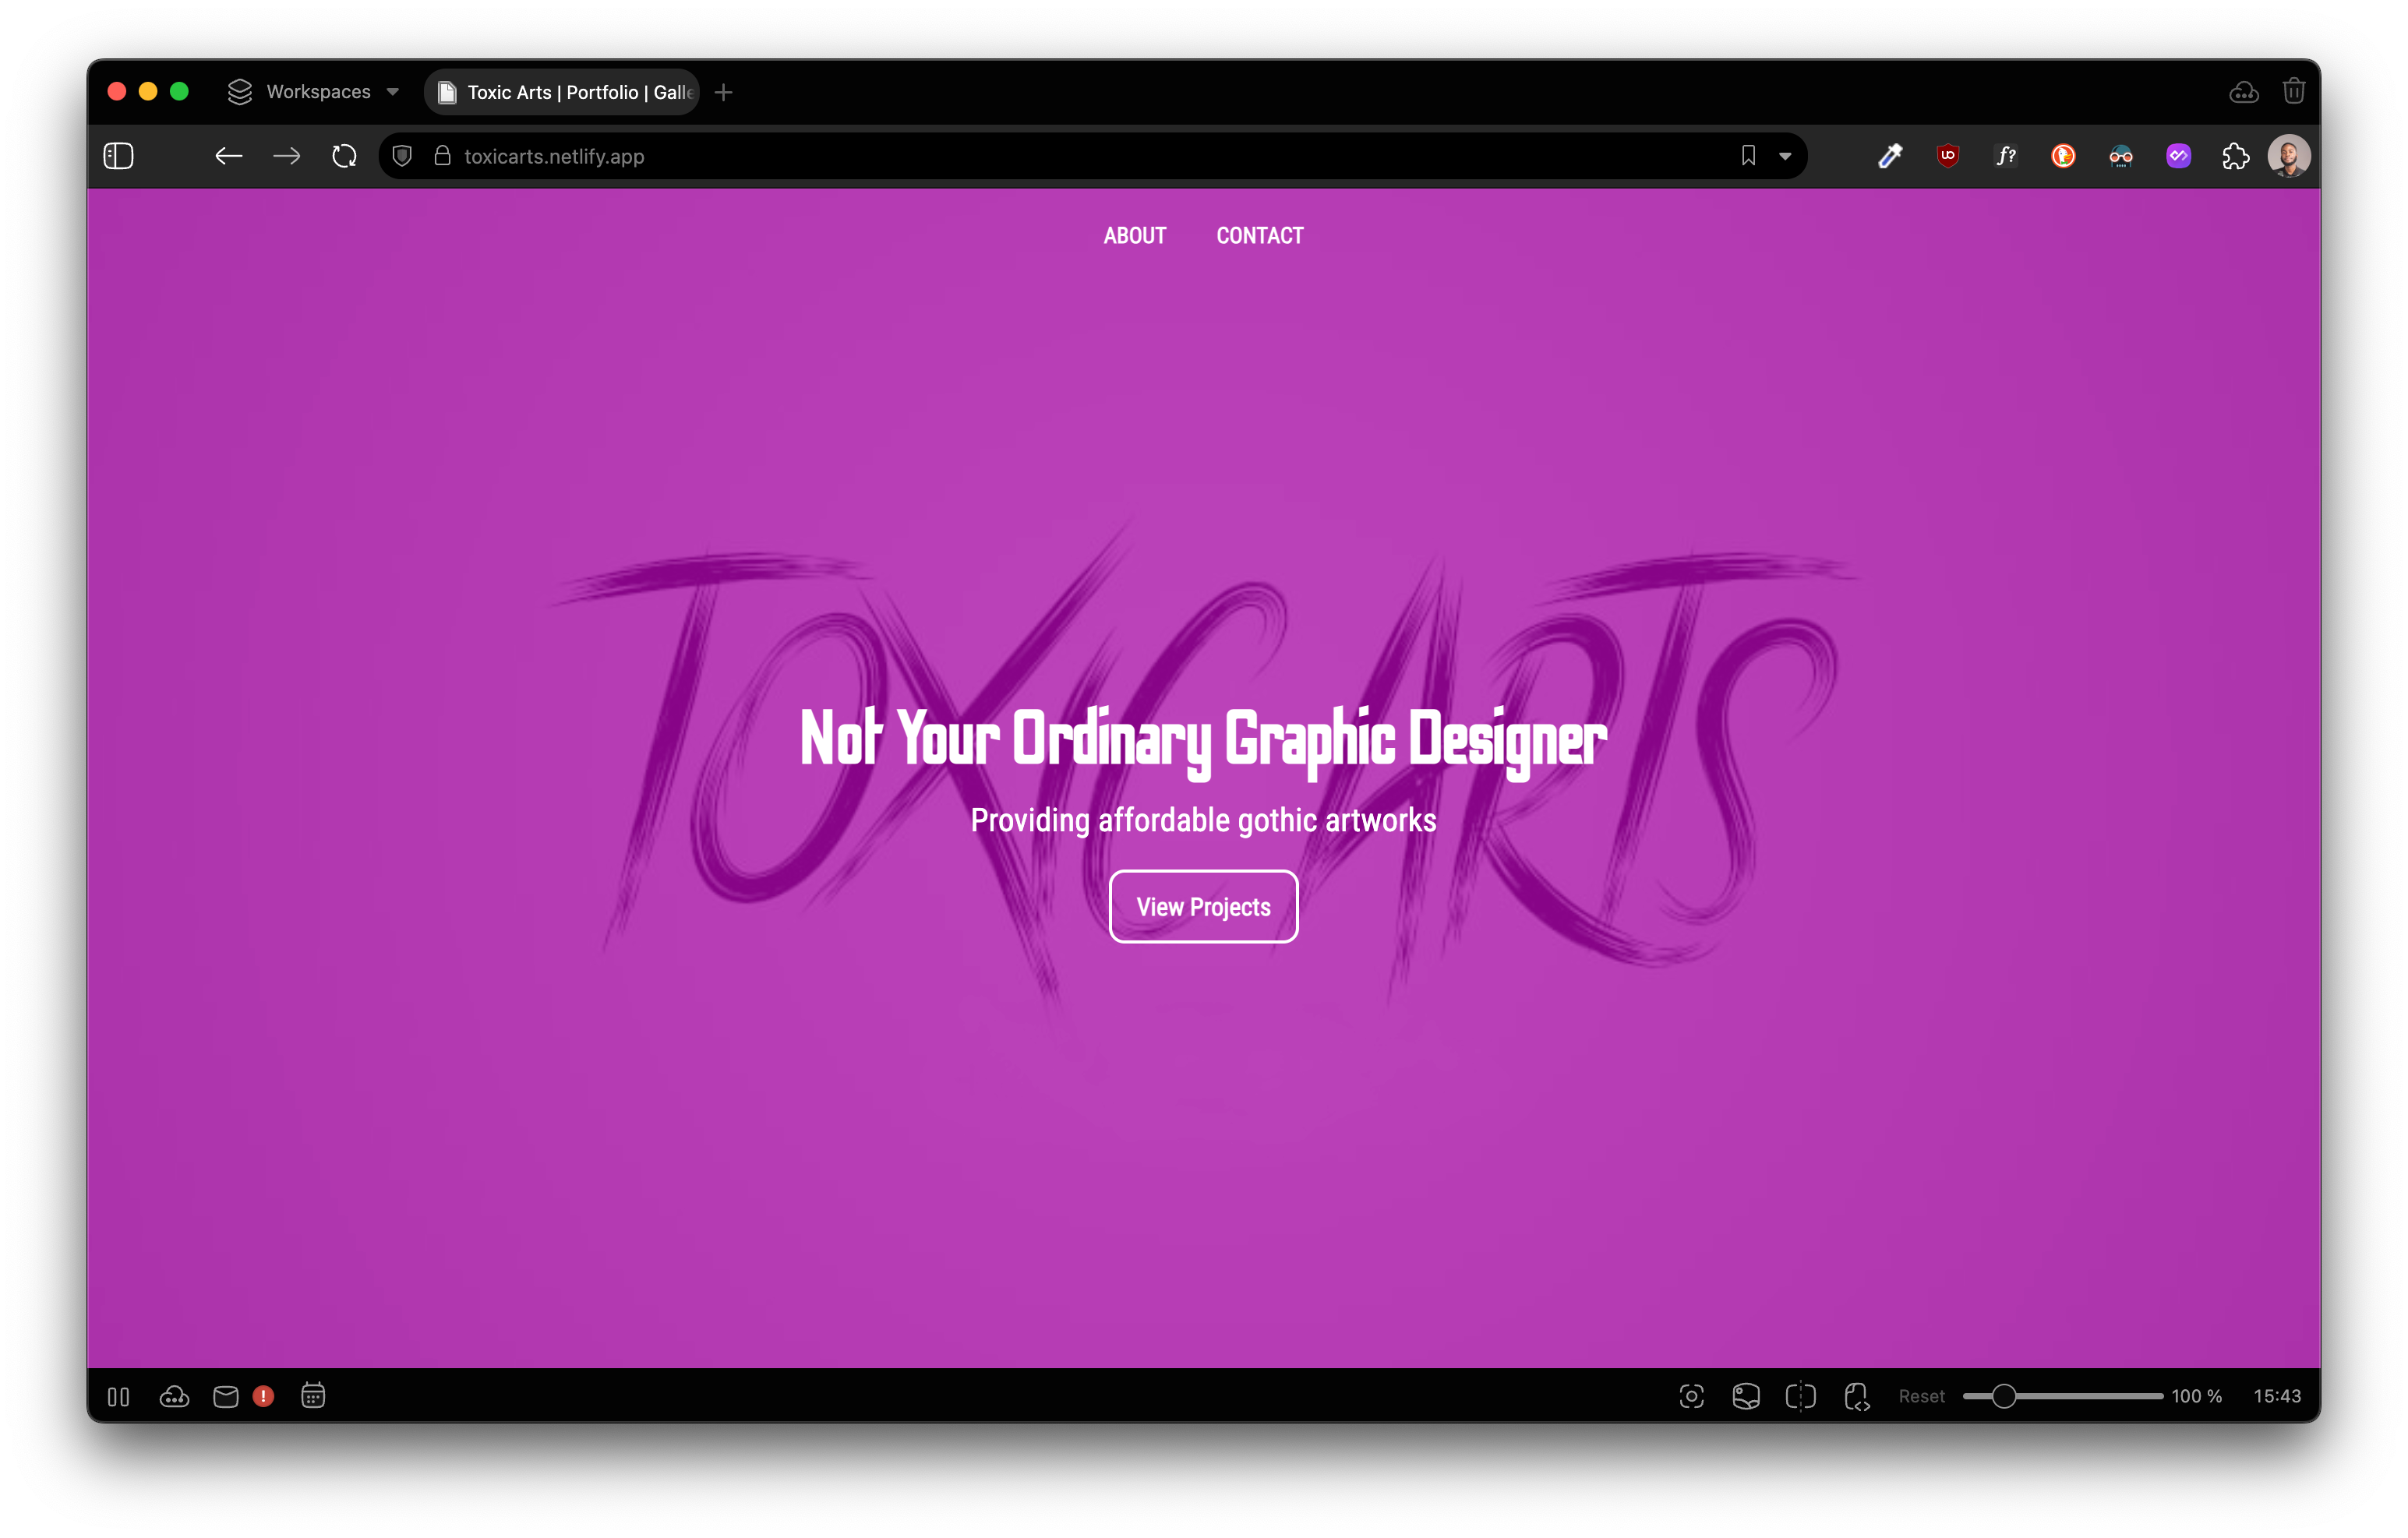Click the red alert notification badge
The height and width of the screenshot is (1538, 2408).
[264, 1397]
